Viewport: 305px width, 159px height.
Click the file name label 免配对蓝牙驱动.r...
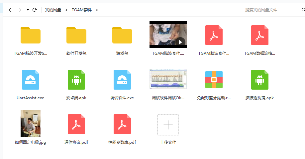214,98
